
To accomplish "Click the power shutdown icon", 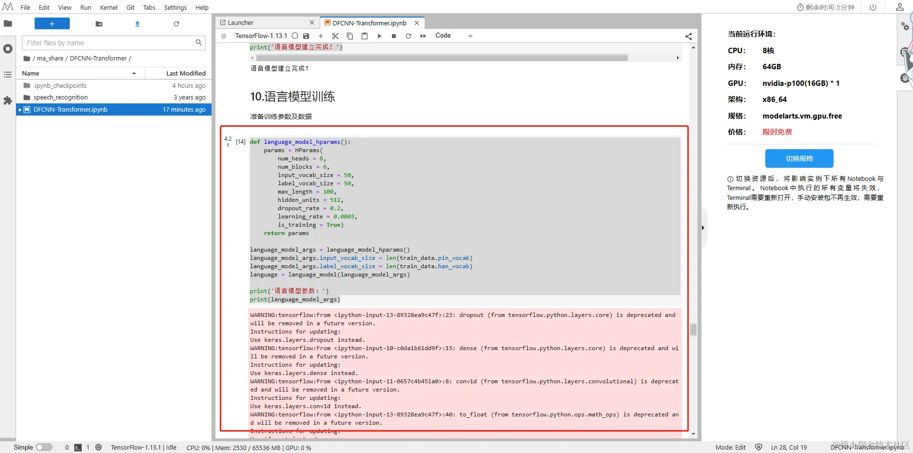I will 873,7.
